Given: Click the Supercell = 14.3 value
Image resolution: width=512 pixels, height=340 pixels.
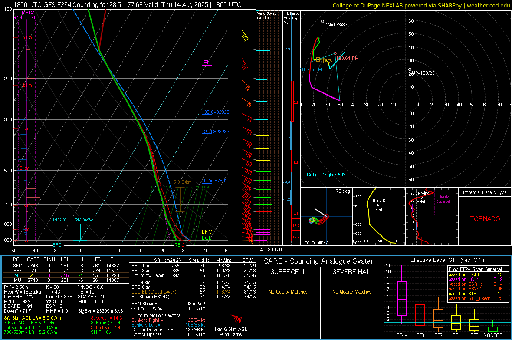Looking at the screenshot, I should pos(106,318).
